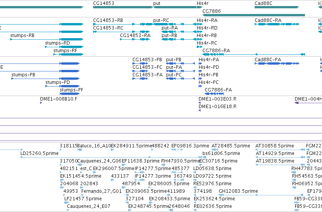Screen dimensions: 322x212
Task: Pick Fernando_27_G01 EST label
Action: pos(101,191)
